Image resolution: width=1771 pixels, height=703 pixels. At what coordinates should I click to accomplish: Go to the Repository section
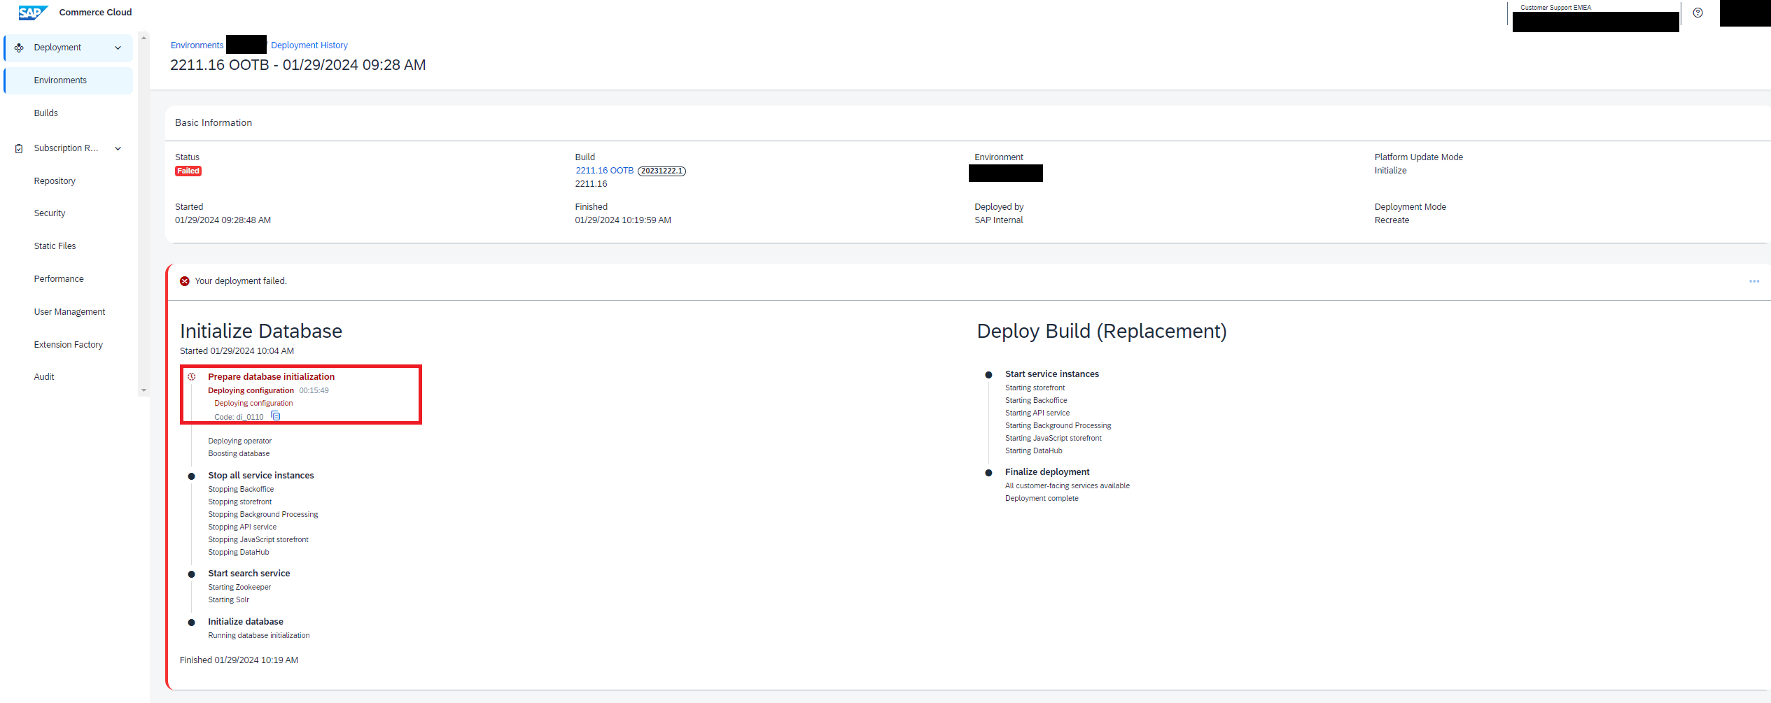tap(55, 181)
